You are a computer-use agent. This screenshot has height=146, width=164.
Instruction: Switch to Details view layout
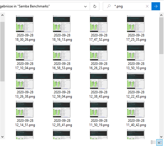tap(153, 142)
